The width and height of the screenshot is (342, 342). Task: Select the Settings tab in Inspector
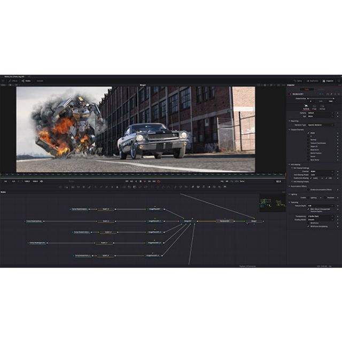322,107
